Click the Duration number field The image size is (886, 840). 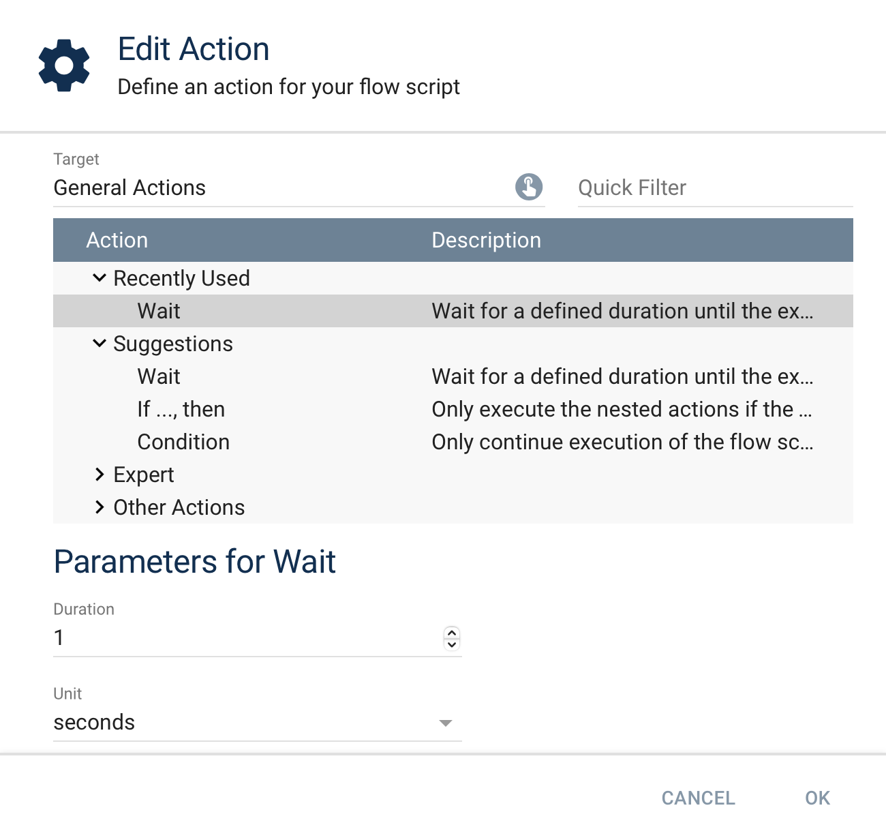tap(245, 638)
